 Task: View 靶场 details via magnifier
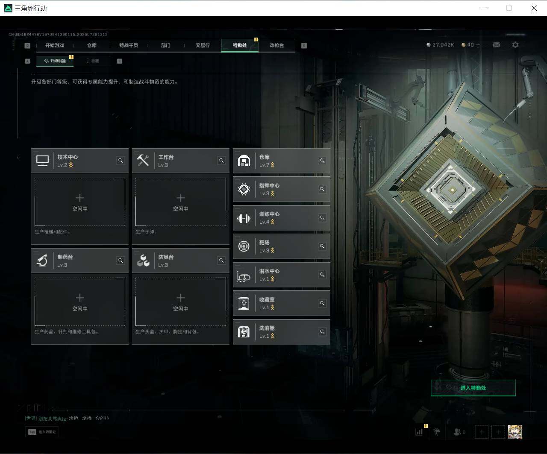pos(322,246)
